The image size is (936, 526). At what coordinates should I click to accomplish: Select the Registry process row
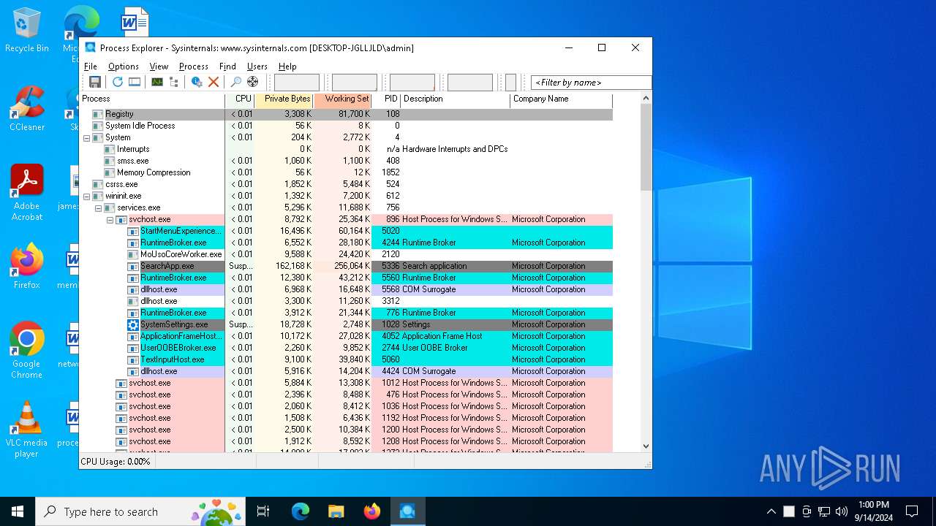(x=346, y=114)
